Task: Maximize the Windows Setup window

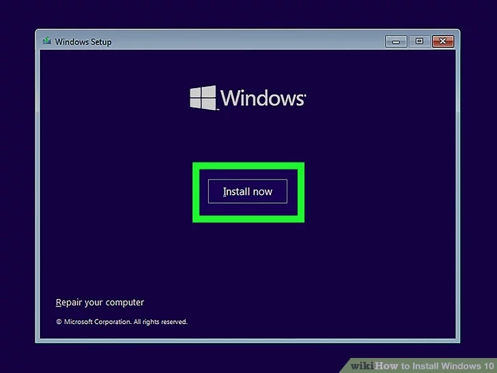Action: (419, 42)
